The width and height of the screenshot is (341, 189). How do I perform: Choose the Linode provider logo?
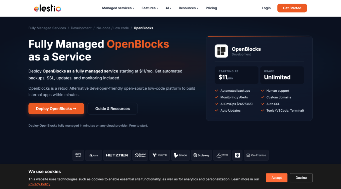180,155
